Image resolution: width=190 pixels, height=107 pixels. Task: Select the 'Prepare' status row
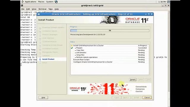pyautogui.click(x=110, y=48)
